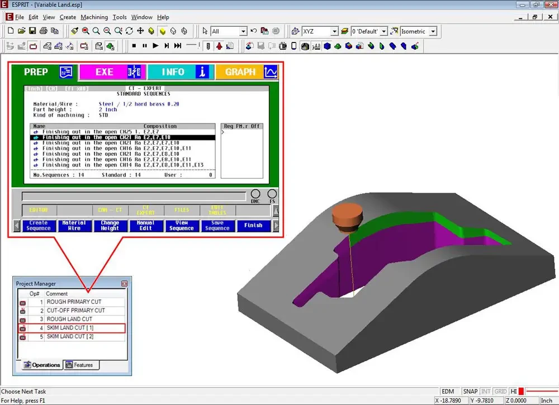This screenshot has height=405, width=559.
Task: Switch to the PREP tab
Action: coord(45,72)
